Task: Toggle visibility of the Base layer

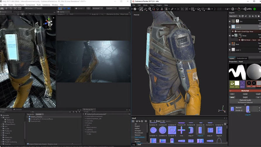Action: point(230,44)
